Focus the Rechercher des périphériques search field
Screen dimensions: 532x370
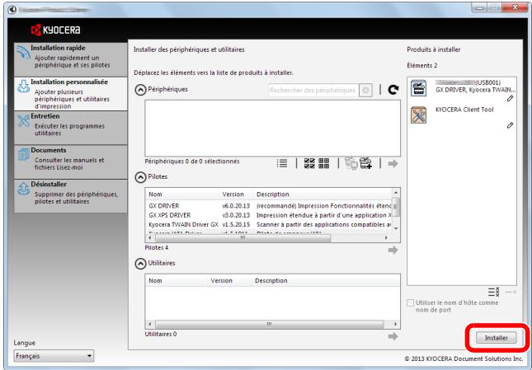pyautogui.click(x=313, y=90)
